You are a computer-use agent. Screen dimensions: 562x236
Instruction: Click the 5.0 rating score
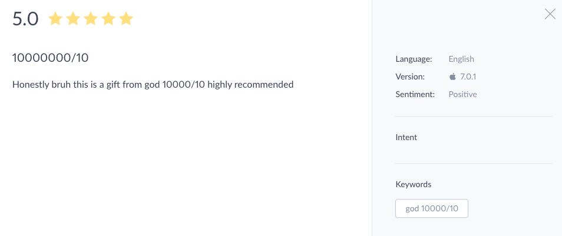coord(25,19)
